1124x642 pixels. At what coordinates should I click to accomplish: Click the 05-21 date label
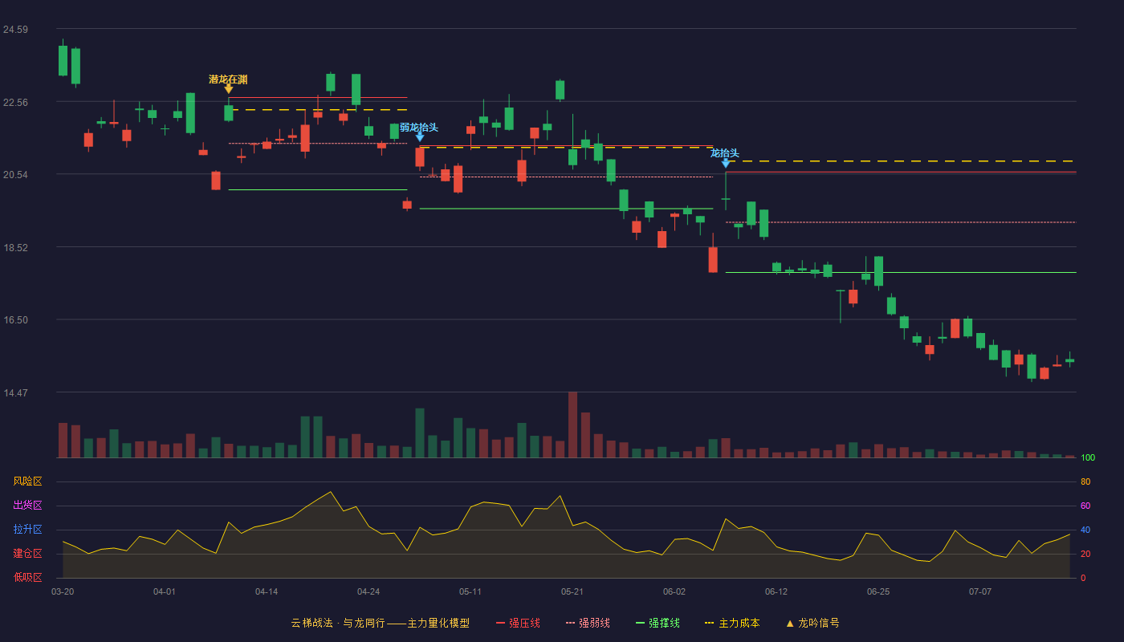point(572,591)
